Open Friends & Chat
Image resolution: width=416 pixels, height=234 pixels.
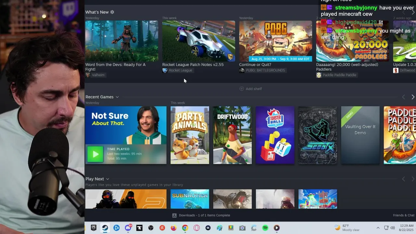[404, 215]
